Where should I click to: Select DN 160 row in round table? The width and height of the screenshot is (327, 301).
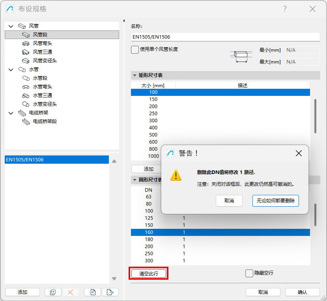coord(220,232)
